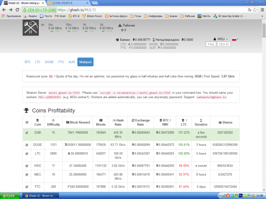Click the Coins Profitability trophy icon
This screenshot has width=266, height=199.
(27, 110)
